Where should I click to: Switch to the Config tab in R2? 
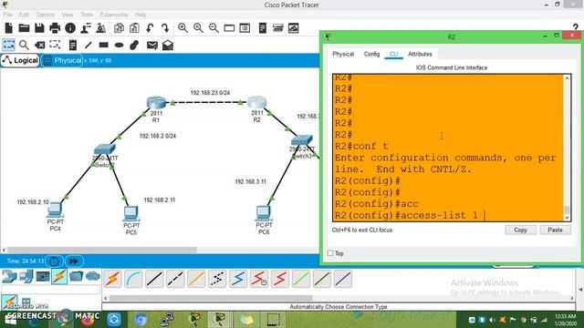click(x=371, y=54)
